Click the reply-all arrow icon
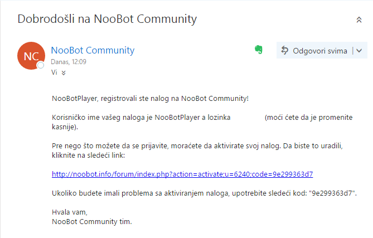Screen dimensions: 373x238 coord(285,51)
